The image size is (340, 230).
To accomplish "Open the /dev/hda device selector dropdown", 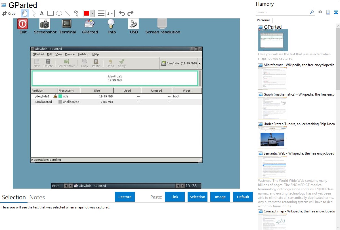I will click(181, 63).
